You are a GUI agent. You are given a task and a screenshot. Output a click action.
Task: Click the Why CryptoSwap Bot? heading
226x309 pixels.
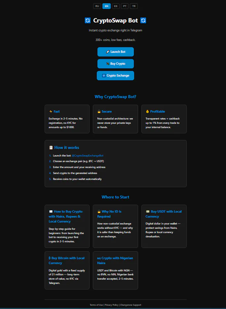coord(115,97)
